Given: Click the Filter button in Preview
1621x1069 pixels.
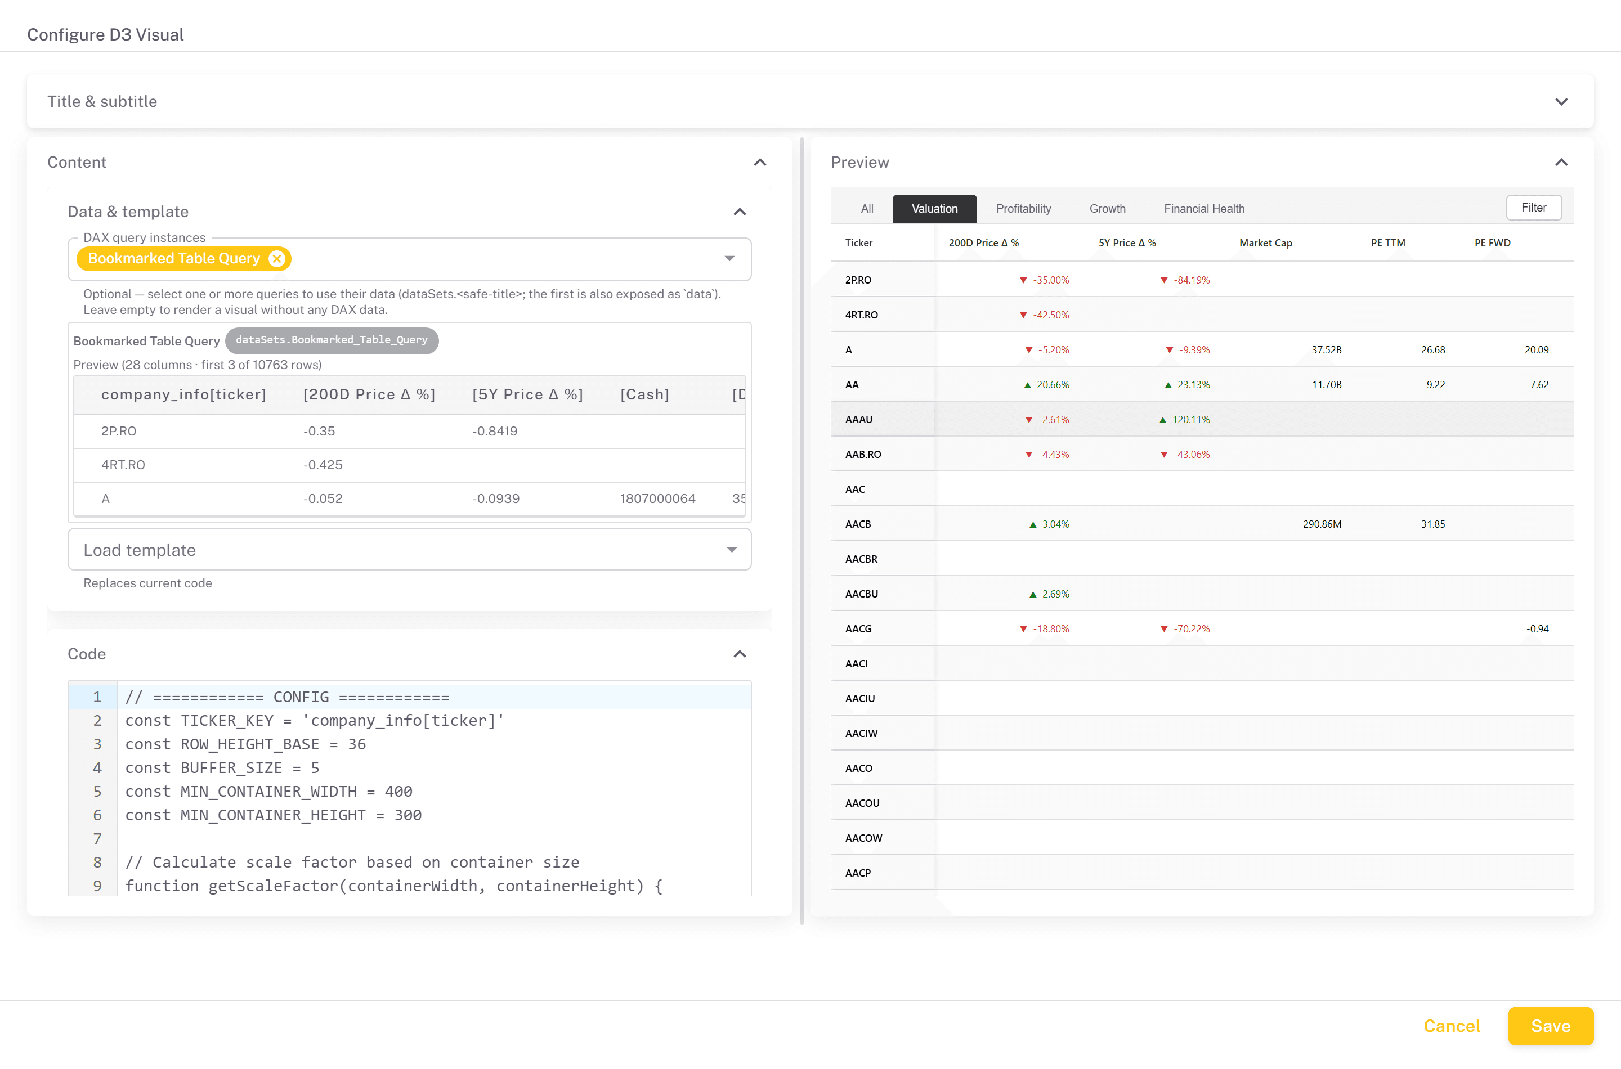Looking at the screenshot, I should 1533,208.
